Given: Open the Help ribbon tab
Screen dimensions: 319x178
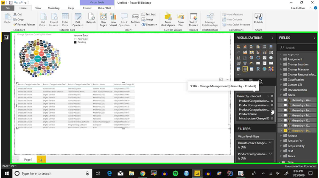Looking at the screenshot, I should coord(71,8).
